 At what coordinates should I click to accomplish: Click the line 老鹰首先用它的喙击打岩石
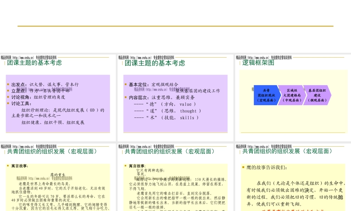[174, 193]
